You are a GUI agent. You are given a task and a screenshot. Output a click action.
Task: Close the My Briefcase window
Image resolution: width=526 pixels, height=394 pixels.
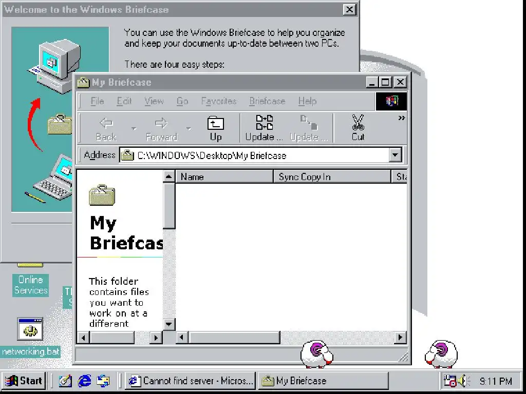pos(400,82)
